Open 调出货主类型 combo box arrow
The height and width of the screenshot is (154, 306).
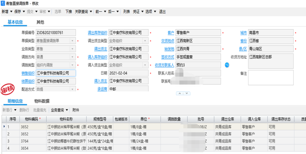coord(145,41)
